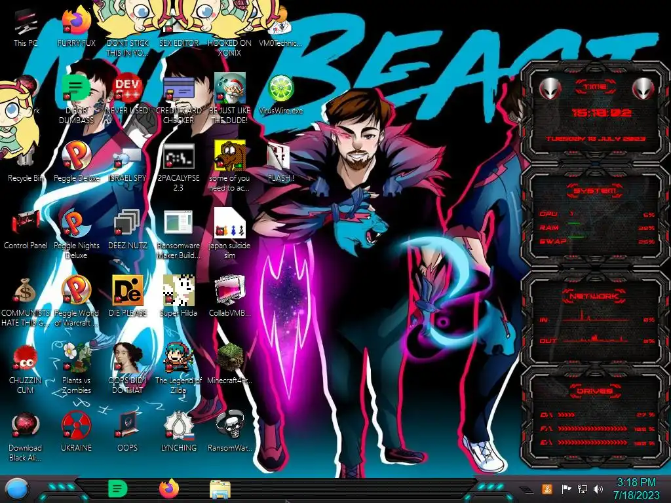This screenshot has width=671, height=503.
Task: Select the Legend of Zilda icon
Action: click(x=178, y=369)
